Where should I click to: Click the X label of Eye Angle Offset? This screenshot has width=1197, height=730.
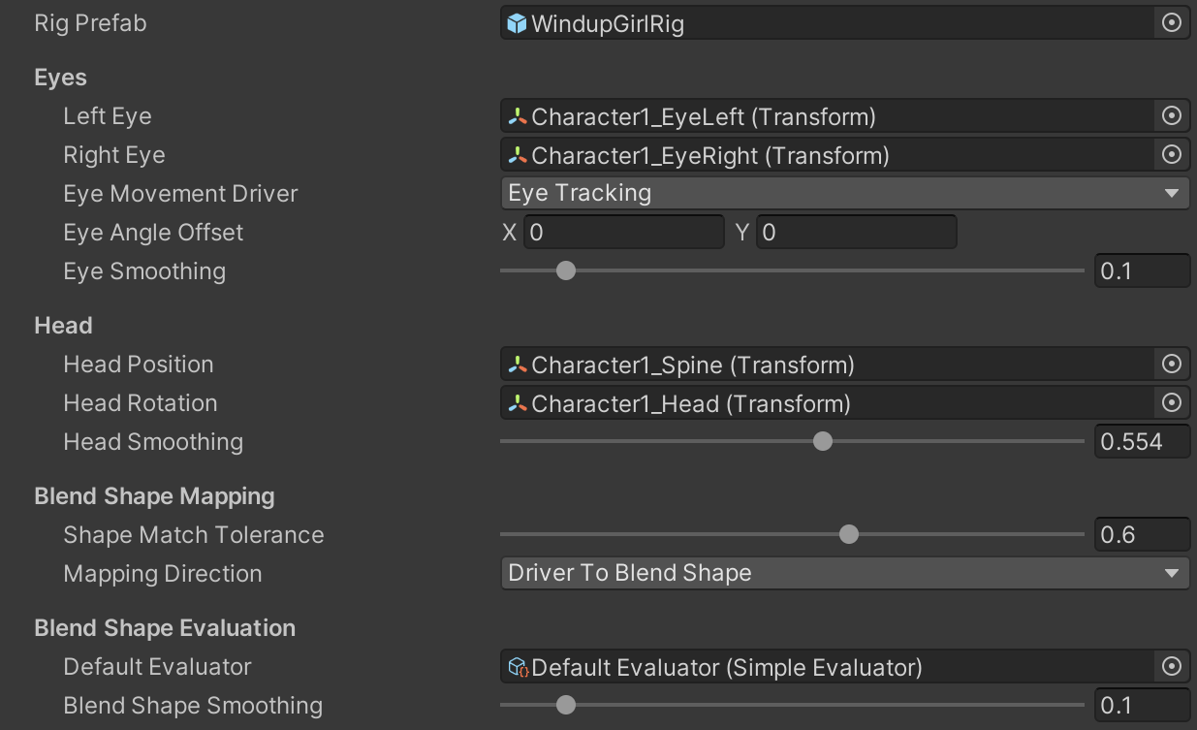tap(510, 233)
